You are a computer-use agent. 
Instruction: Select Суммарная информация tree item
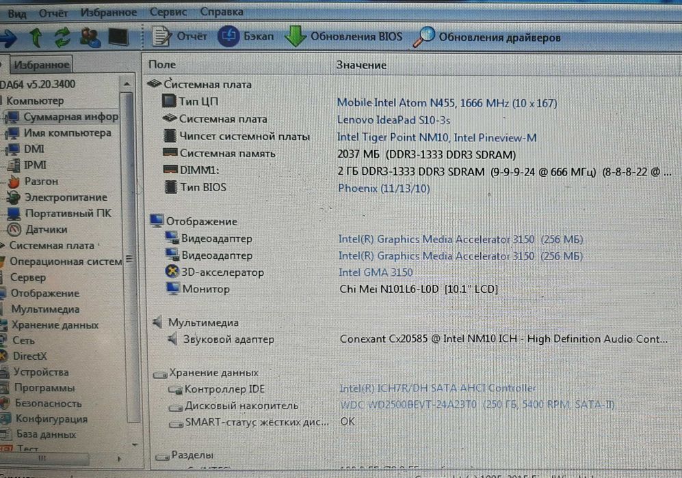pyautogui.click(x=70, y=117)
